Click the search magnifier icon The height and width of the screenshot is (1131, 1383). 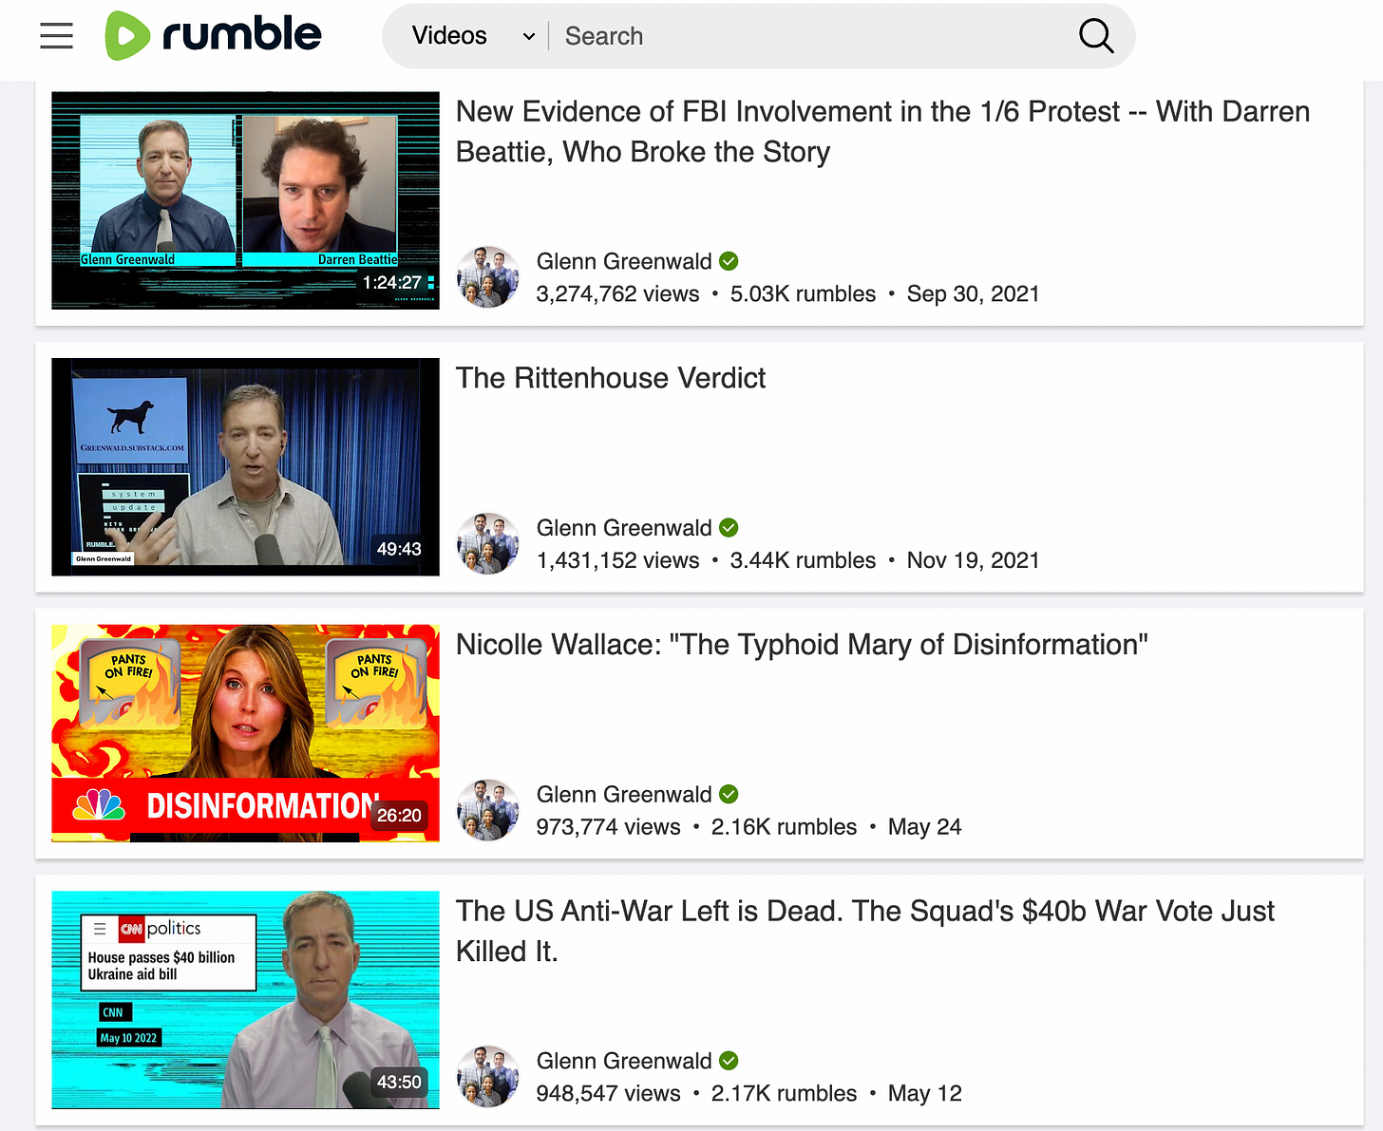pyautogui.click(x=1095, y=36)
